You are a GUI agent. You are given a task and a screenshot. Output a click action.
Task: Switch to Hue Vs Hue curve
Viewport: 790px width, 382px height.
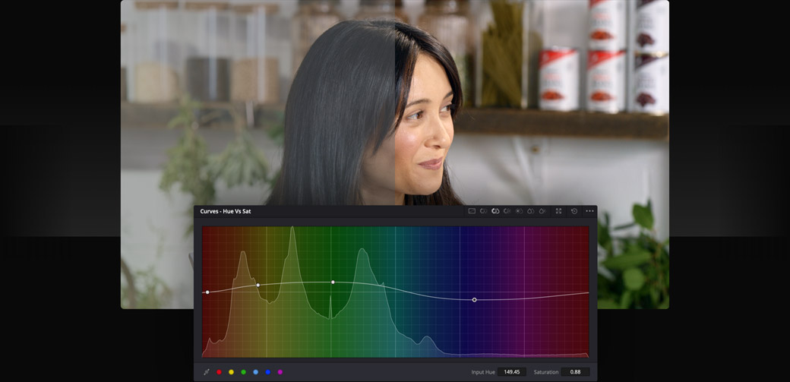(x=483, y=211)
